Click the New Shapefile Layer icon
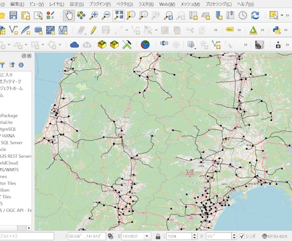Screen dimensions: 292x241 (13, 30)
